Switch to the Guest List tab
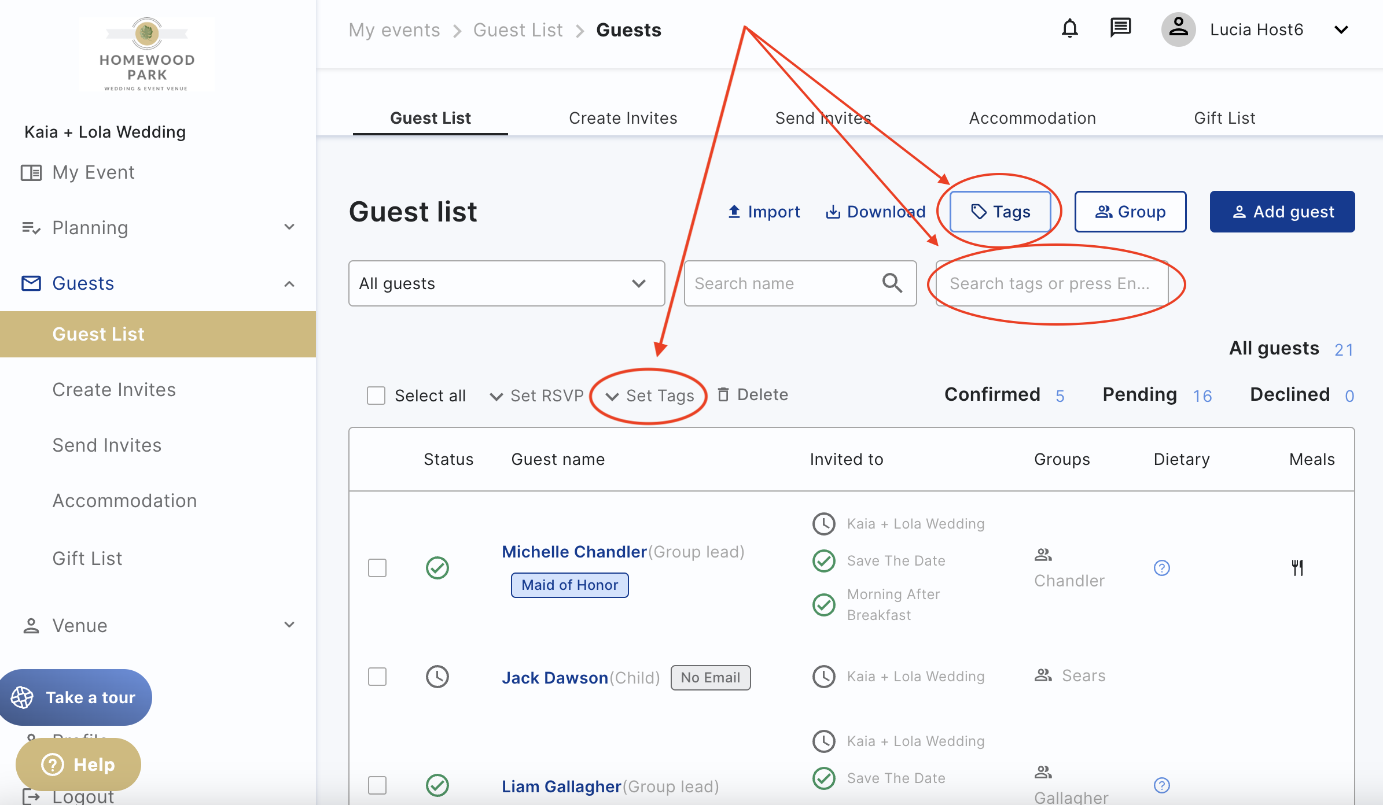This screenshot has width=1383, height=805. pyautogui.click(x=430, y=118)
